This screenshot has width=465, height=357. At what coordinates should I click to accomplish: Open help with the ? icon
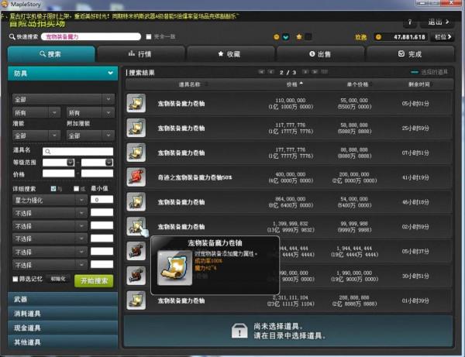point(410,22)
